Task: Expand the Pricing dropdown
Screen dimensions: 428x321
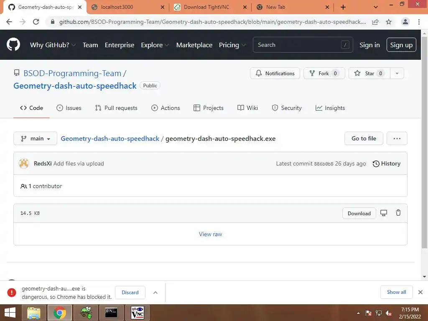Action: click(x=232, y=45)
